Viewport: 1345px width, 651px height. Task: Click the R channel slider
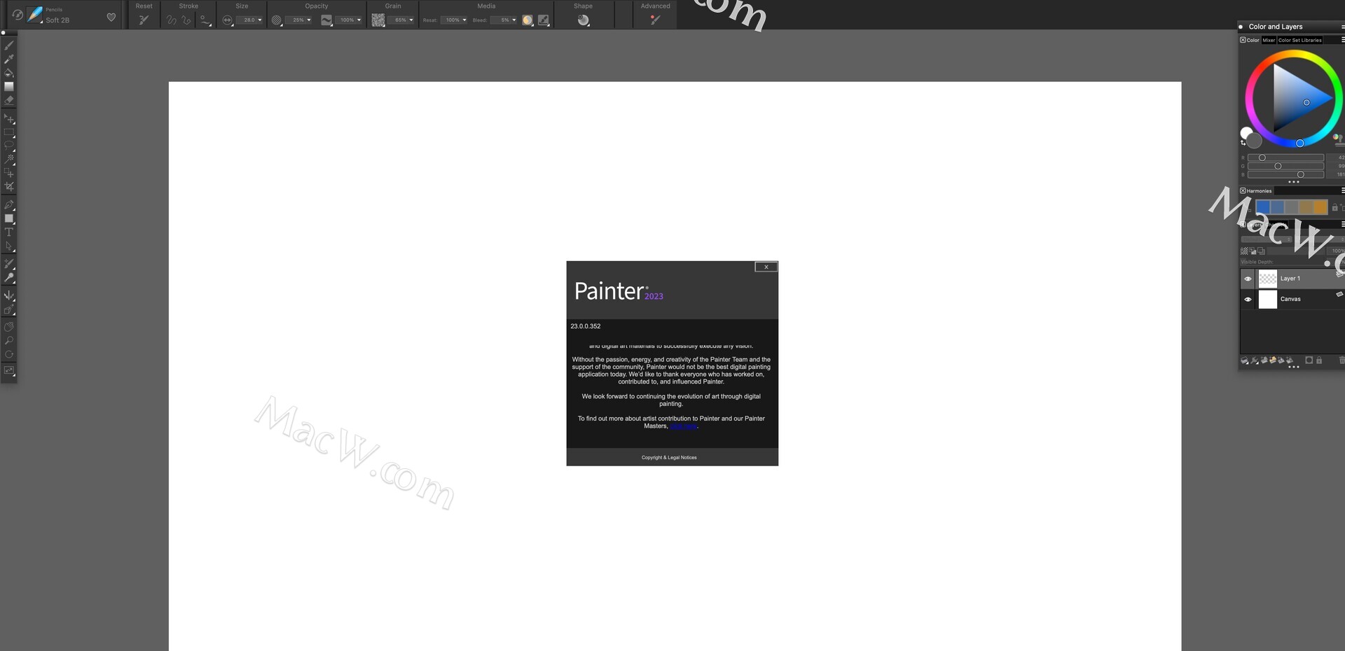tap(1285, 157)
